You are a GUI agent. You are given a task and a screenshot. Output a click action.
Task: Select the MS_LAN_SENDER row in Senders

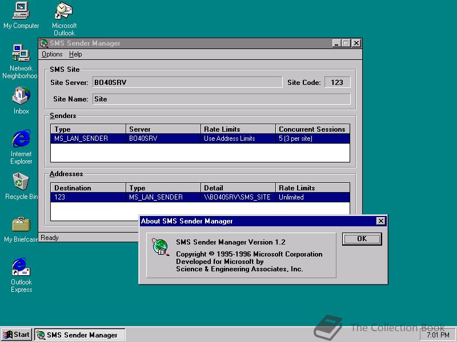[x=201, y=139]
